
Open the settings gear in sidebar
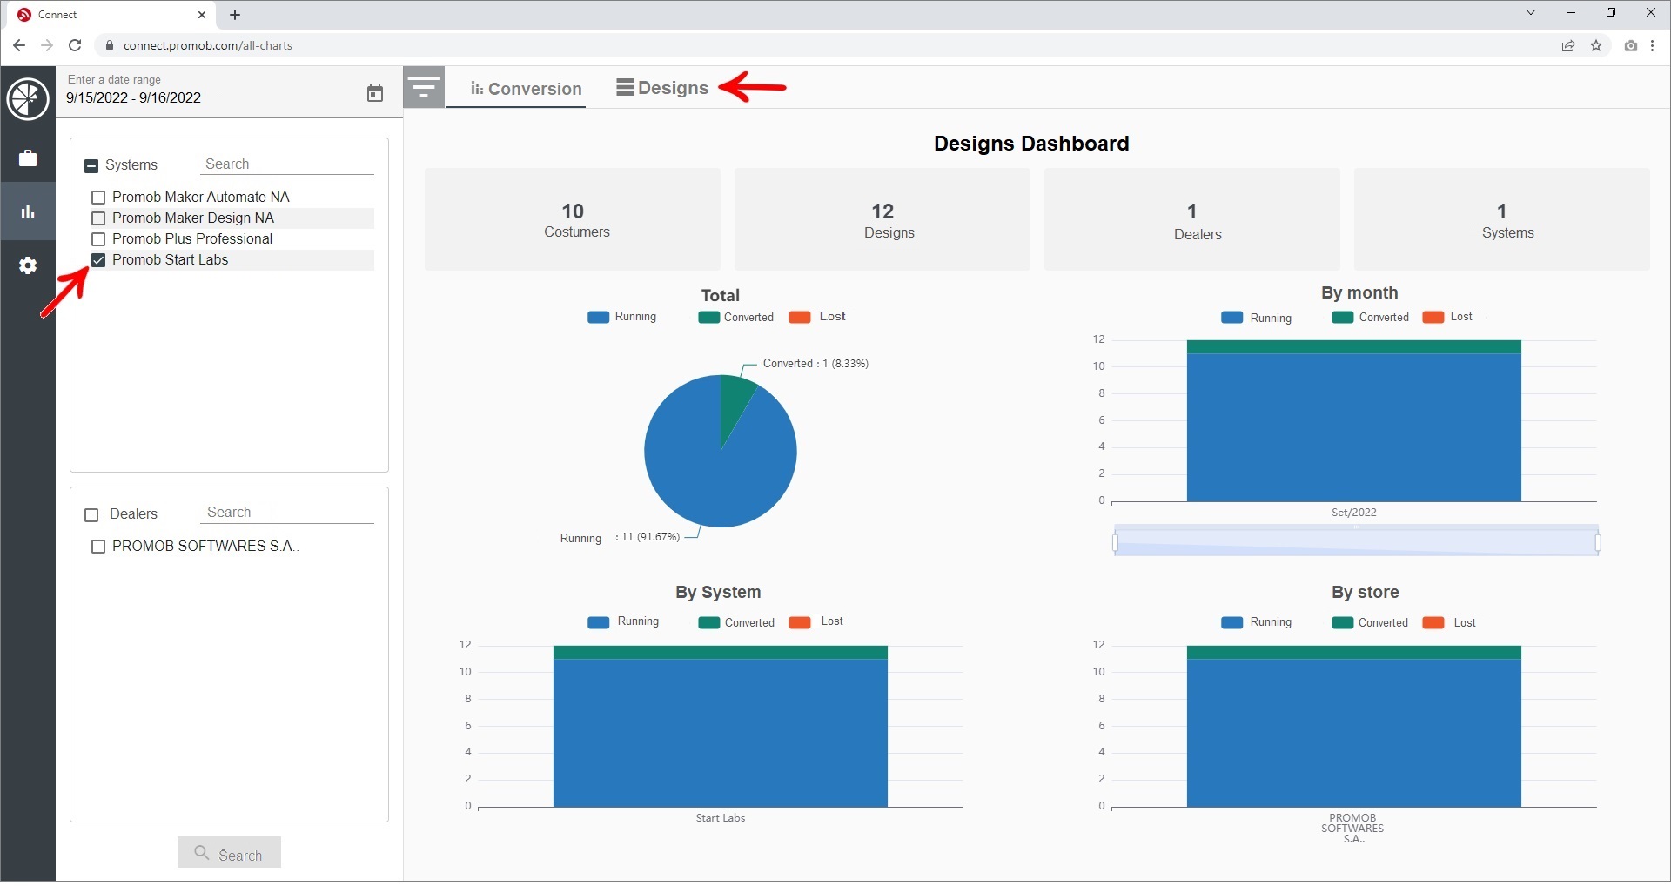pyautogui.click(x=28, y=265)
